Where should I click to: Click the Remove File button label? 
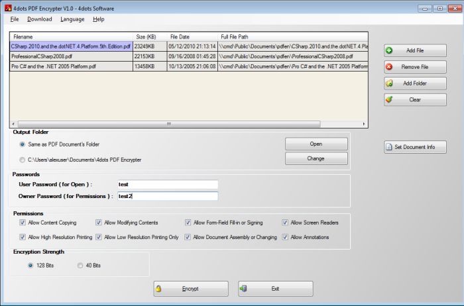coord(415,67)
